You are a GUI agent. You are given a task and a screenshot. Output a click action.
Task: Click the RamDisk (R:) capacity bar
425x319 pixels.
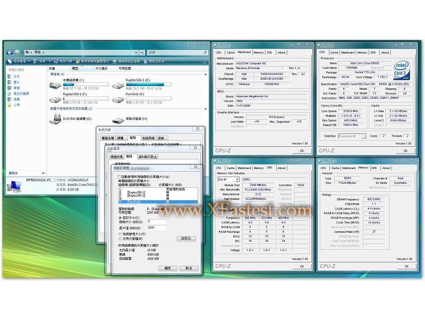pyautogui.click(x=149, y=98)
